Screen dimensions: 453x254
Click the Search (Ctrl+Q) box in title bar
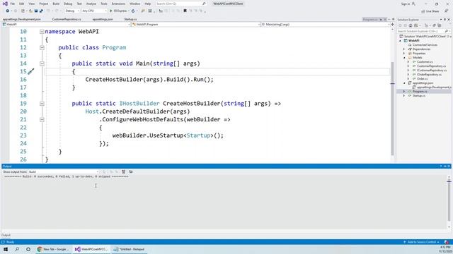(x=181, y=4)
